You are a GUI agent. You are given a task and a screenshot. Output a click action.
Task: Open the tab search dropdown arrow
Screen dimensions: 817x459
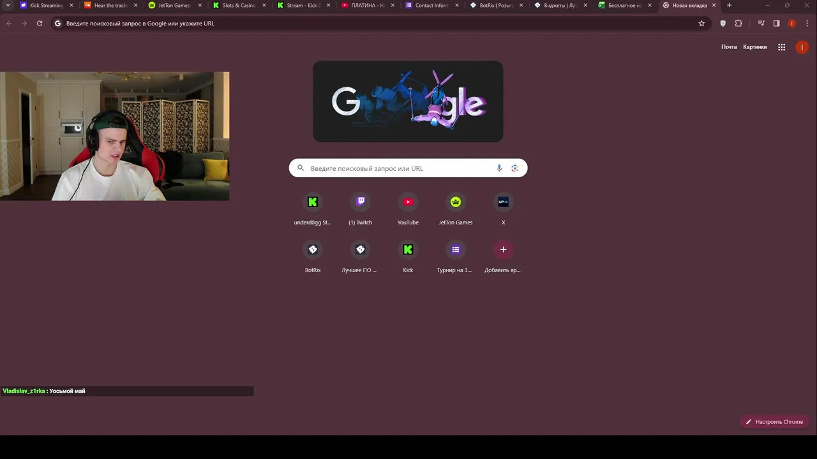(8, 5)
